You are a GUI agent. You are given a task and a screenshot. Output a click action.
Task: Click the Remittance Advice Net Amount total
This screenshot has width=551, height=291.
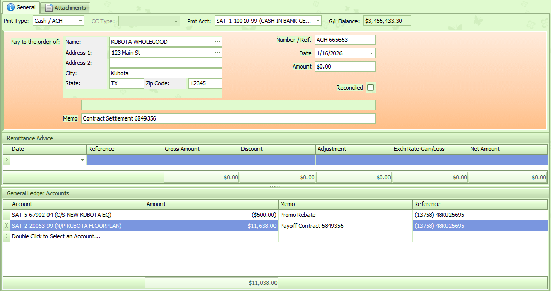tap(508, 177)
